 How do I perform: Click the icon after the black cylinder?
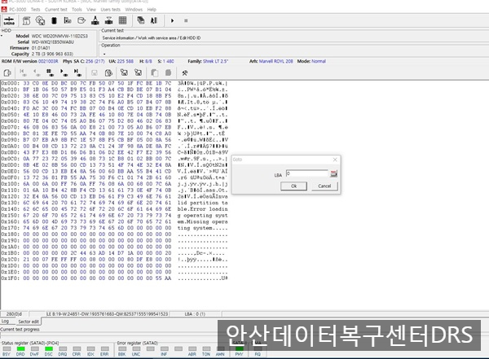point(68,20)
